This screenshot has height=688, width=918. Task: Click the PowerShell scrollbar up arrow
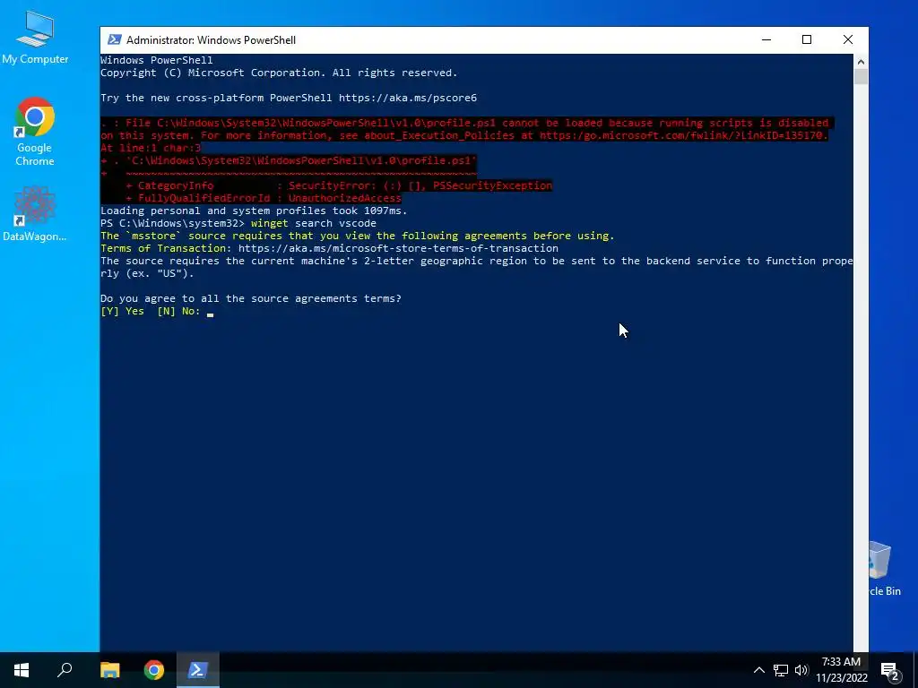click(x=861, y=61)
